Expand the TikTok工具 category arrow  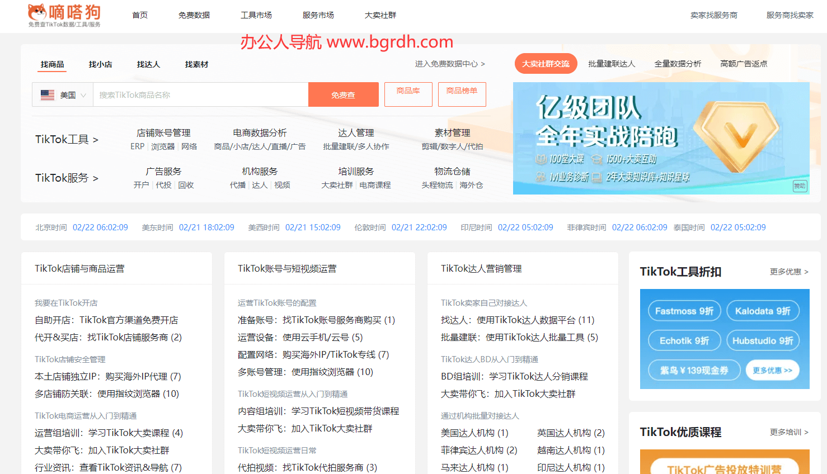point(95,140)
